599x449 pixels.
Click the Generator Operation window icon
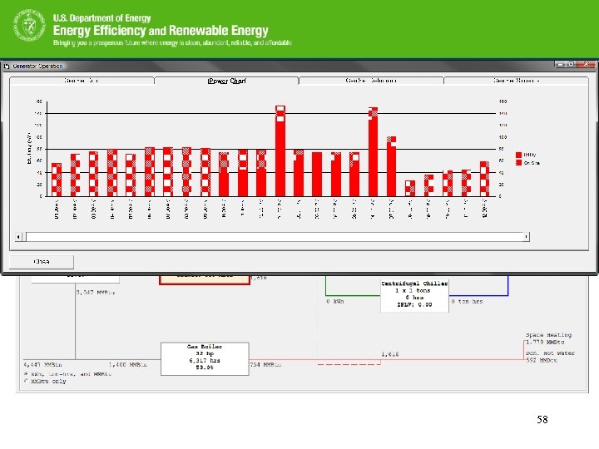click(x=7, y=66)
